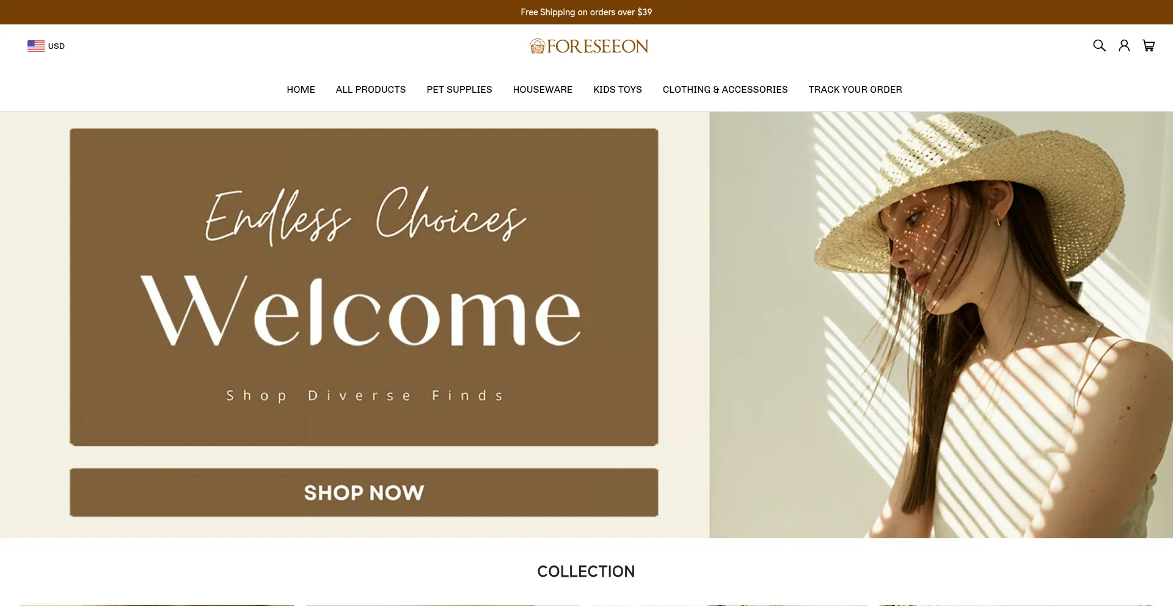This screenshot has width=1173, height=606.
Task: Open the user account icon
Action: (x=1124, y=46)
